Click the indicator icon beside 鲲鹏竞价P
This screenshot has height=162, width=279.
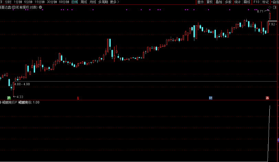pyautogui.click(x=1, y=102)
